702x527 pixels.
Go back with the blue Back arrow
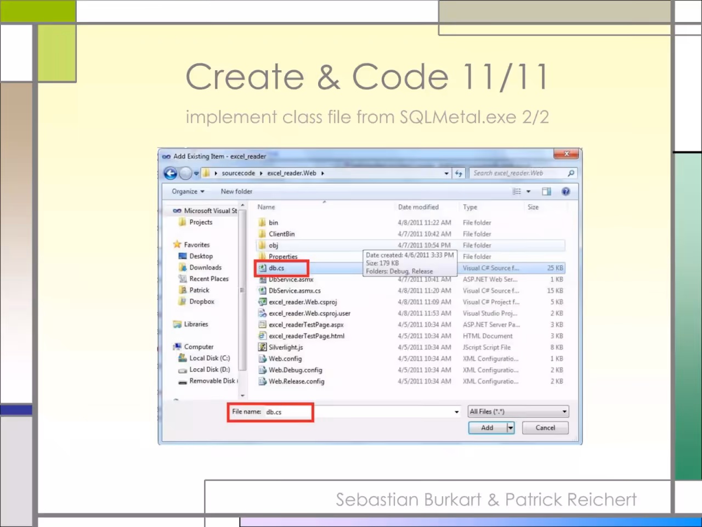coord(171,173)
